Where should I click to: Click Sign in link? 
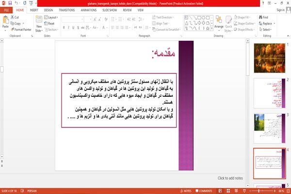(280, 10)
